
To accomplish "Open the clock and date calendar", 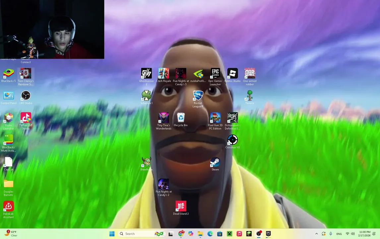I will [364, 234].
